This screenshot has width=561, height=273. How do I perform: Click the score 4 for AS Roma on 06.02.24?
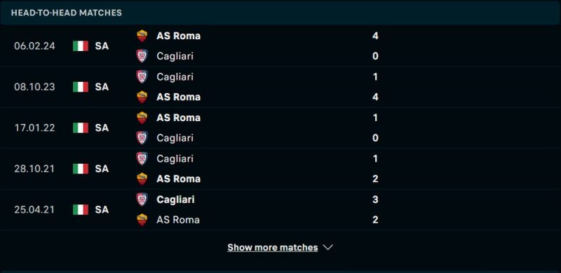[x=375, y=36]
